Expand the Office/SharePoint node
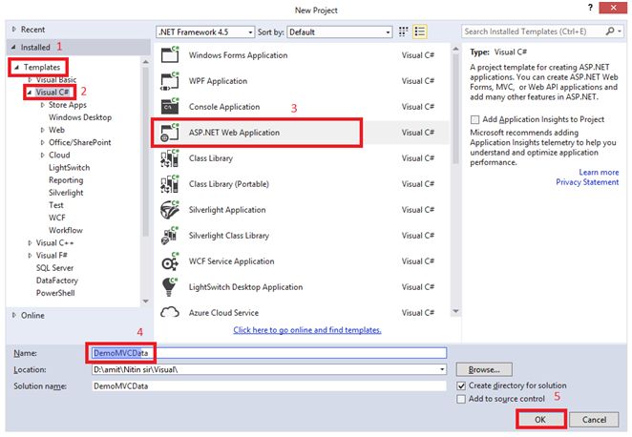This screenshot has width=632, height=437. pos(43,142)
